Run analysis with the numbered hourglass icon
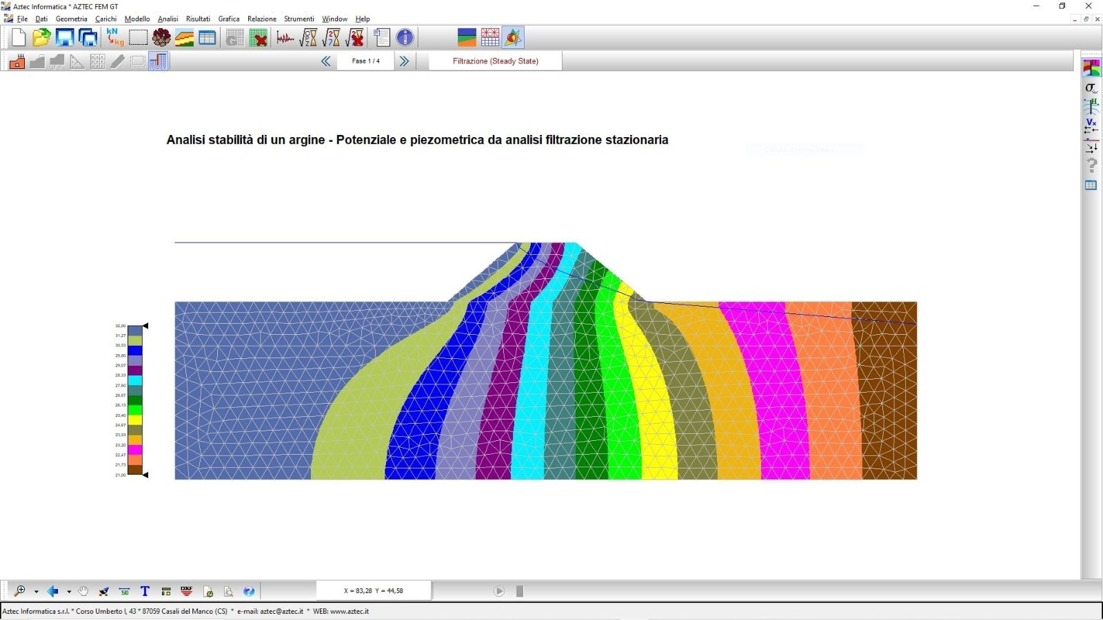 tap(332, 38)
